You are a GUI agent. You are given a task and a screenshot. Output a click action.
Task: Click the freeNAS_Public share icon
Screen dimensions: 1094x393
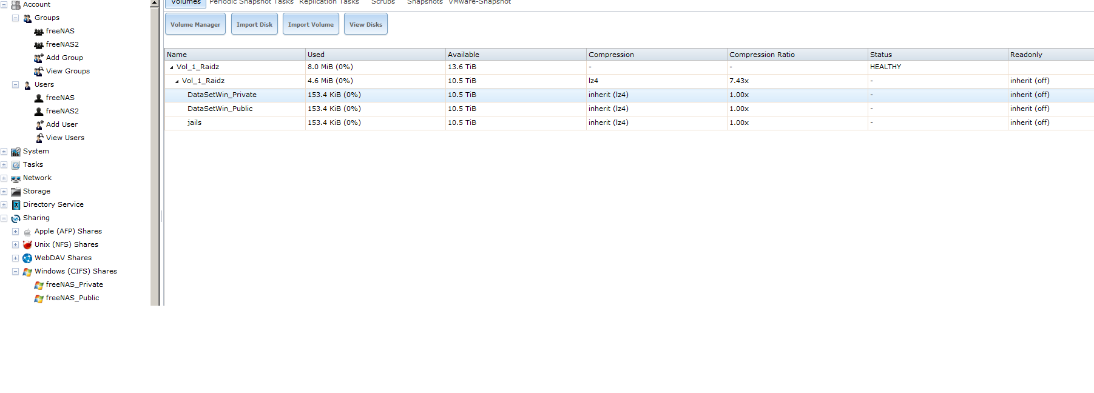click(x=39, y=298)
